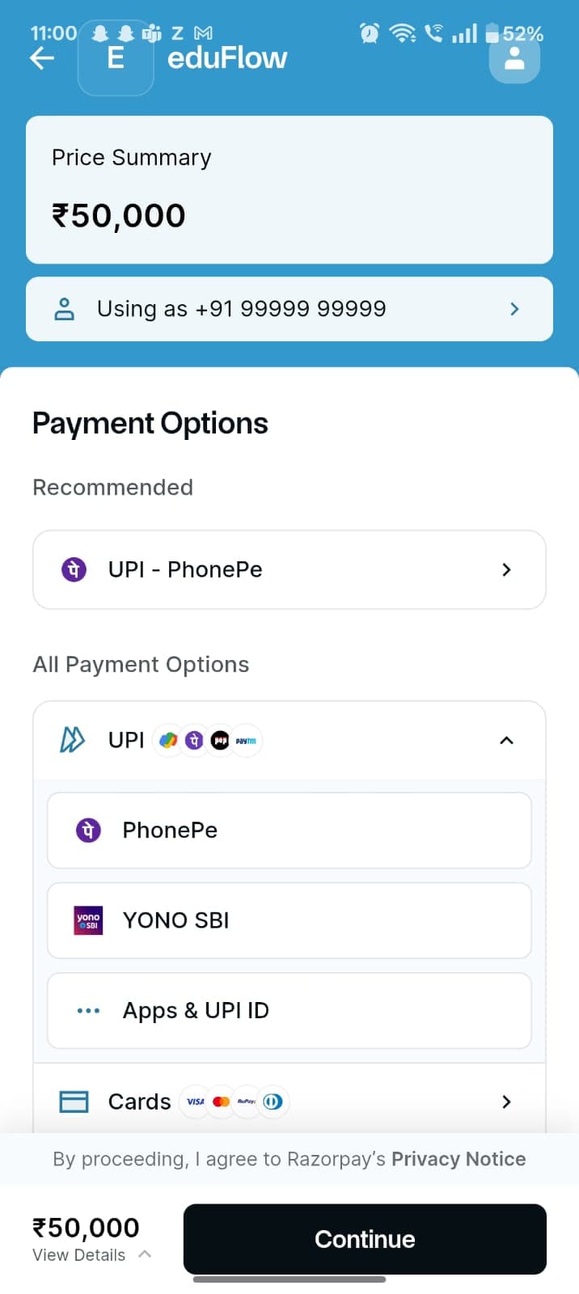Image resolution: width=579 pixels, height=1294 pixels.
Task: Expand View Details price breakdown
Action: 91,1254
